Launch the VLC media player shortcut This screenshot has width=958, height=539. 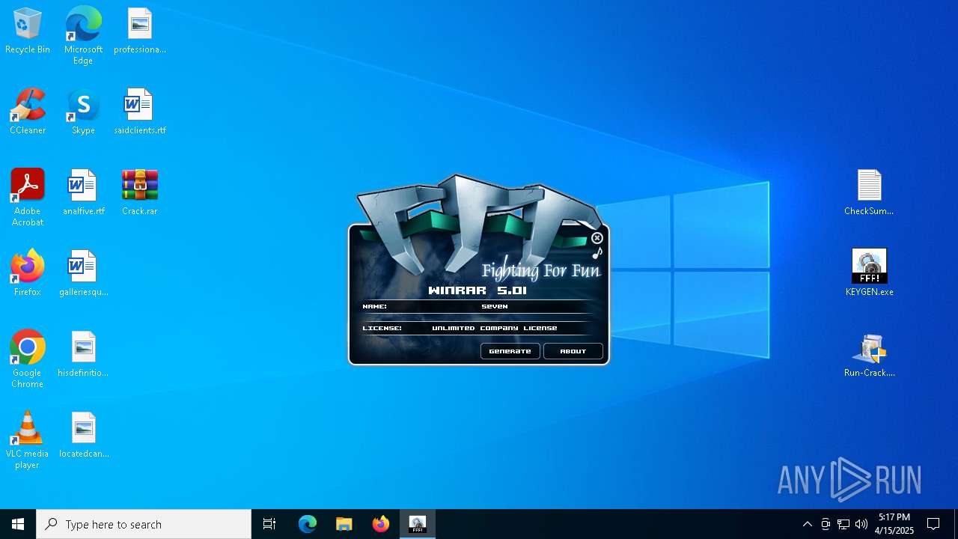pyautogui.click(x=28, y=440)
